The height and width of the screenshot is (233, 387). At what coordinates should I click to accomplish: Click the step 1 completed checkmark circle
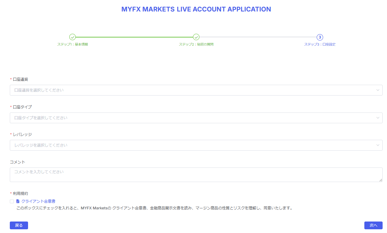(x=72, y=37)
